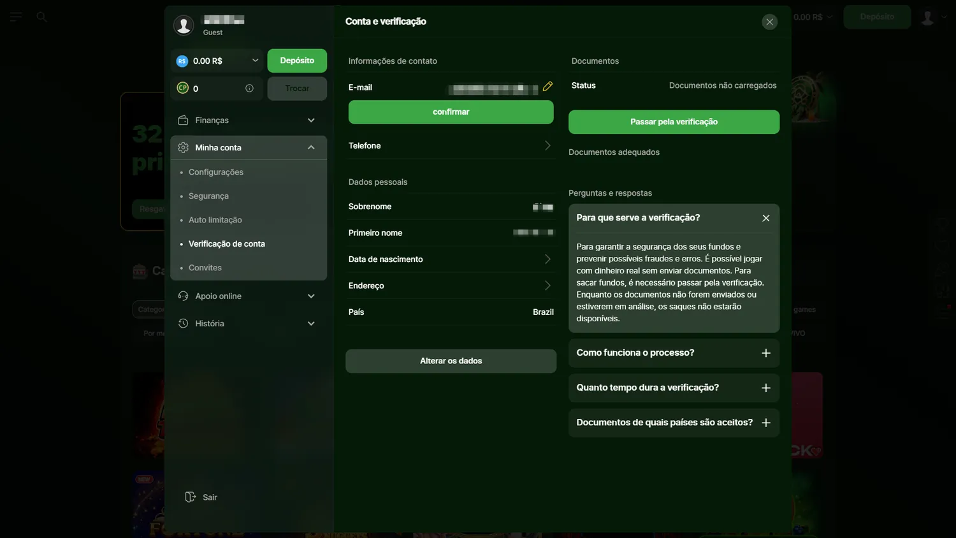Click the Sair logout icon

click(x=190, y=497)
